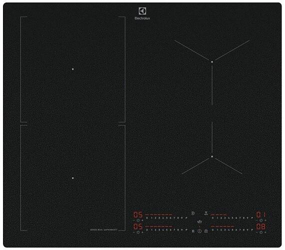Tap minus under the lower-left 05 display
Screen dimensions: 285x250
pos(134,232)
